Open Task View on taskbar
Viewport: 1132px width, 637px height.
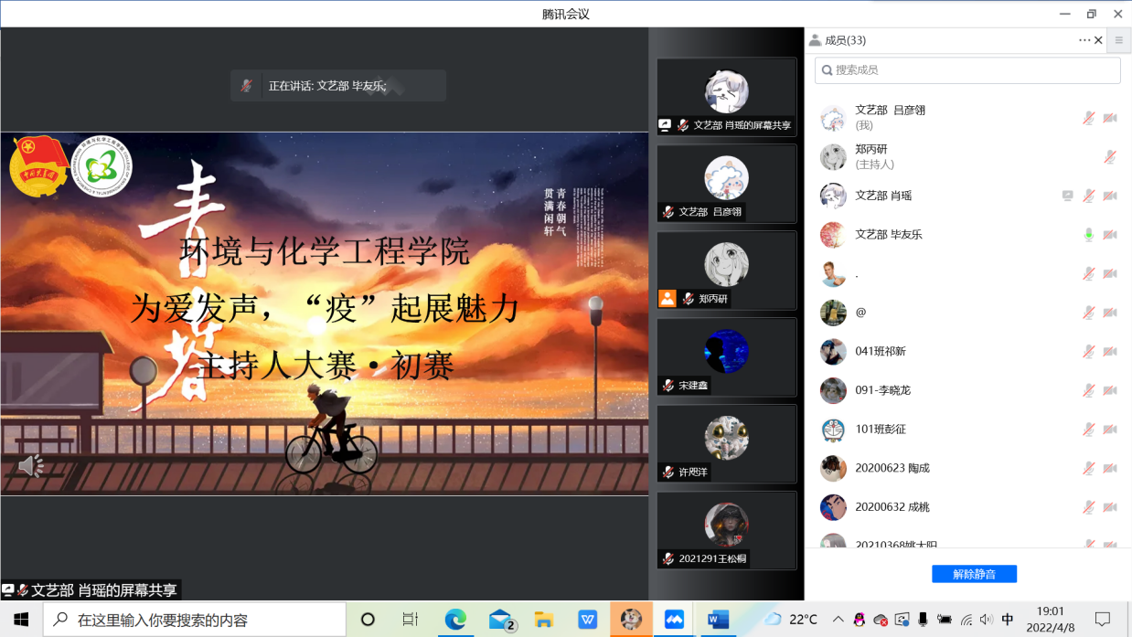tap(411, 620)
